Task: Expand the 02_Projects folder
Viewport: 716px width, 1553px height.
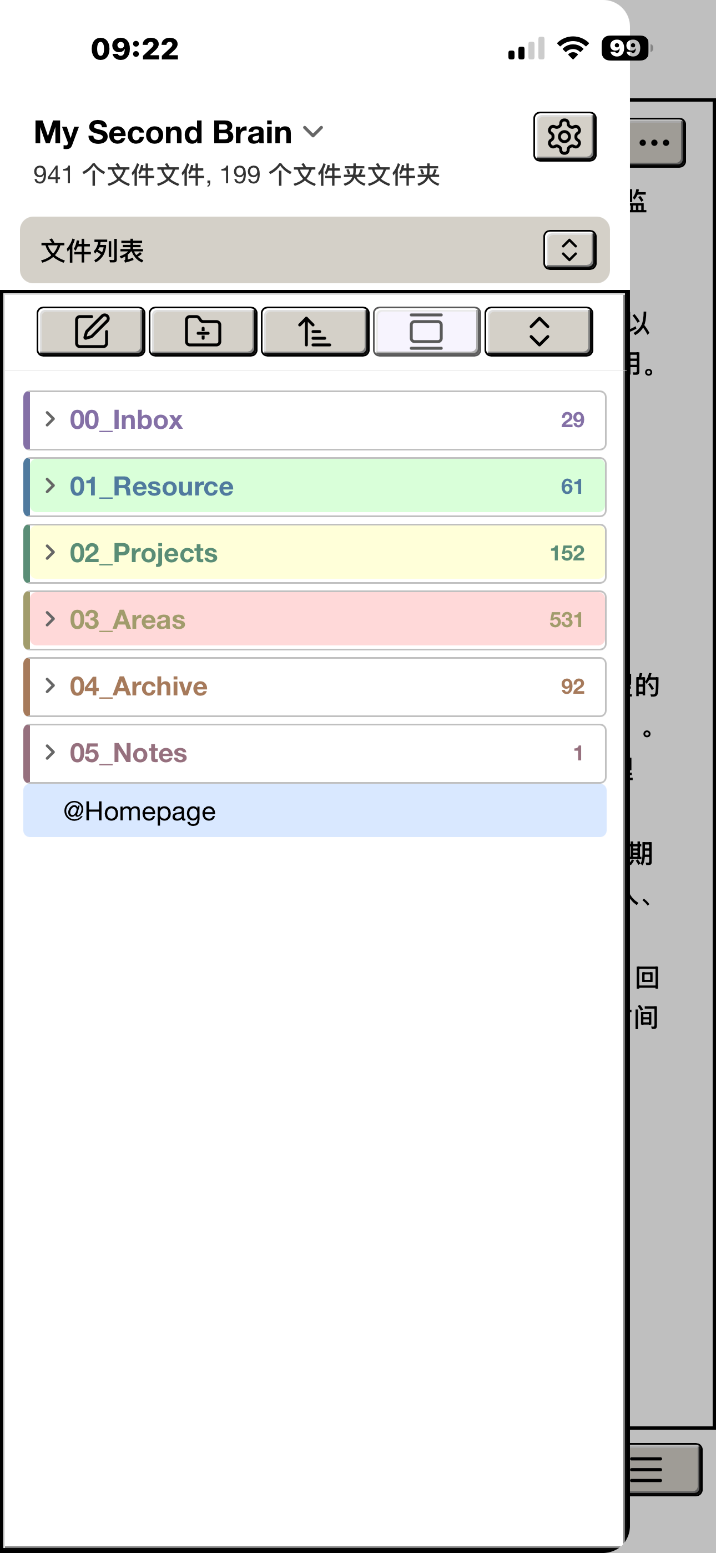Action: click(51, 553)
